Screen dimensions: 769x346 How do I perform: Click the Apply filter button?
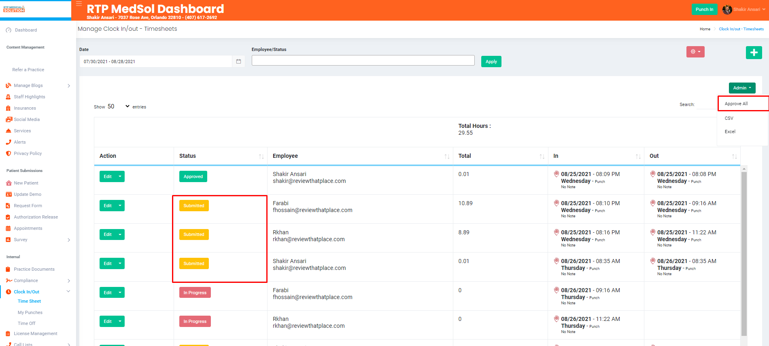coord(491,62)
